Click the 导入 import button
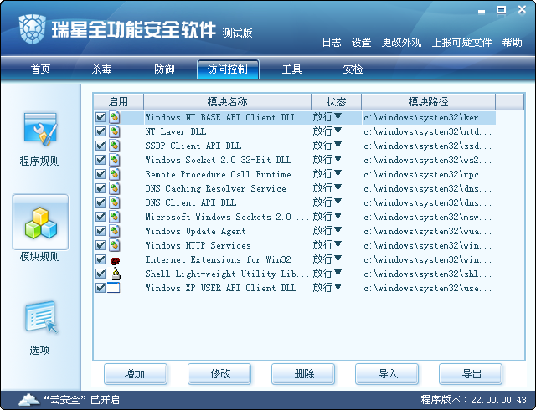The image size is (536, 410). 387,374
